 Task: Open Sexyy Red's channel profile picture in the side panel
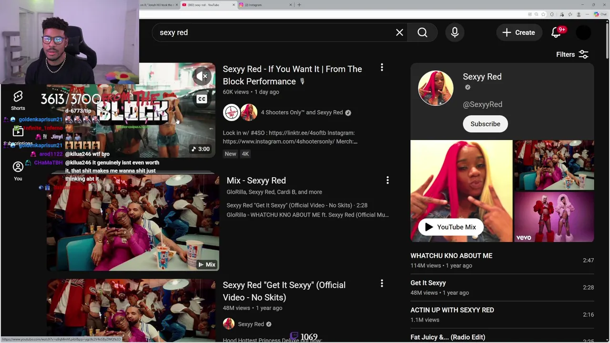436,88
